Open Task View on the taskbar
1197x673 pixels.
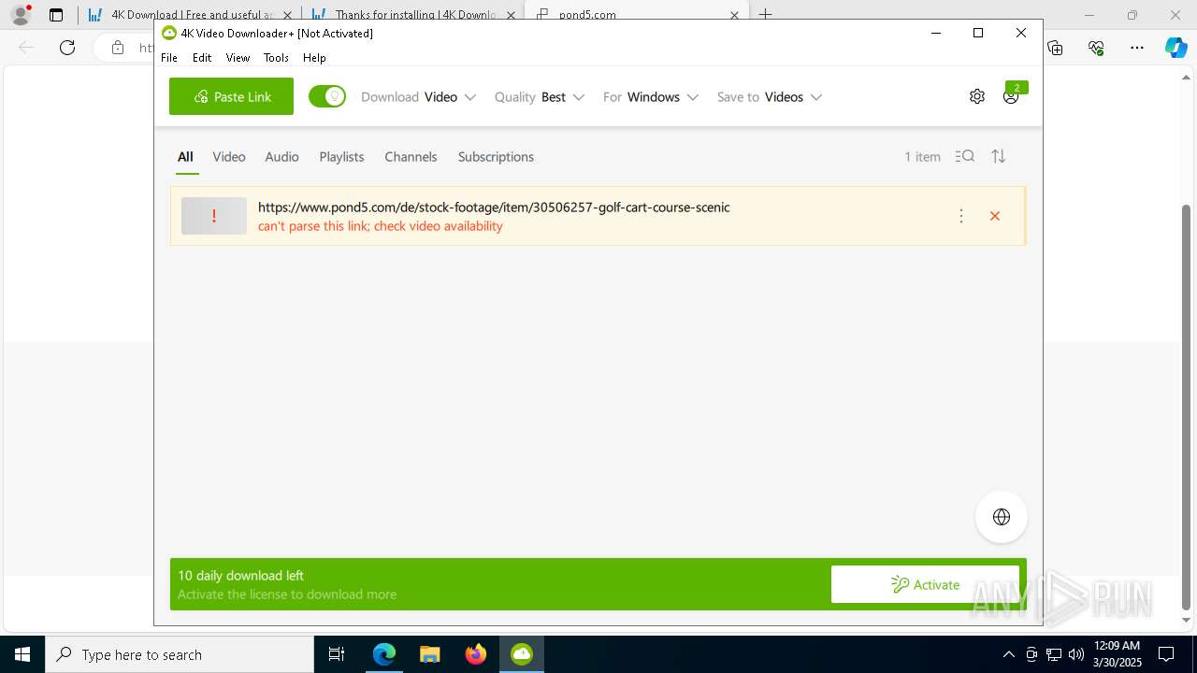[337, 654]
